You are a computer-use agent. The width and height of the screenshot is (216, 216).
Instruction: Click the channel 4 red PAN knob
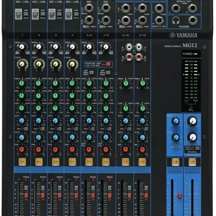tap(72, 149)
